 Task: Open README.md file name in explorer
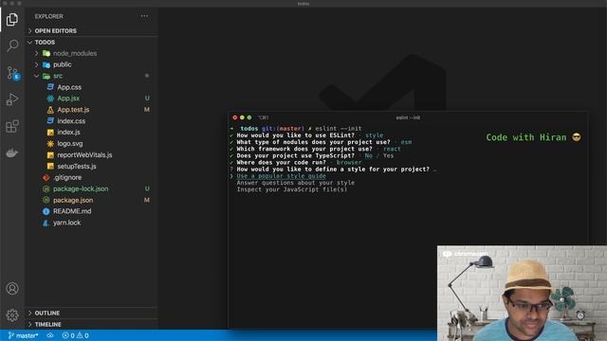click(x=72, y=211)
